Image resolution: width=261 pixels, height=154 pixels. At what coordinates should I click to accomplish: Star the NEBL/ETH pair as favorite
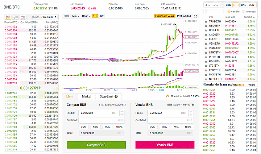(x=206, y=79)
